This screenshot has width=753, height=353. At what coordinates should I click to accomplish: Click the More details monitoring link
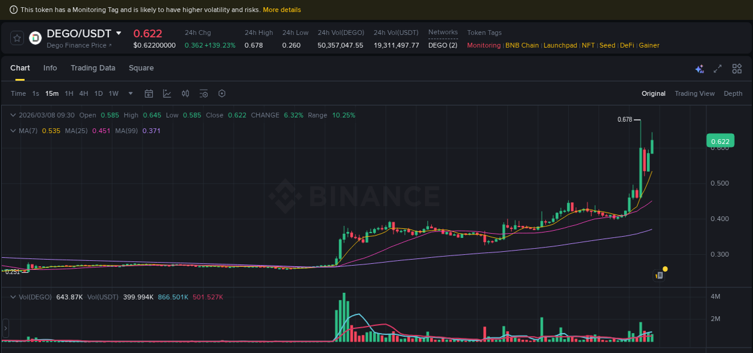282,10
